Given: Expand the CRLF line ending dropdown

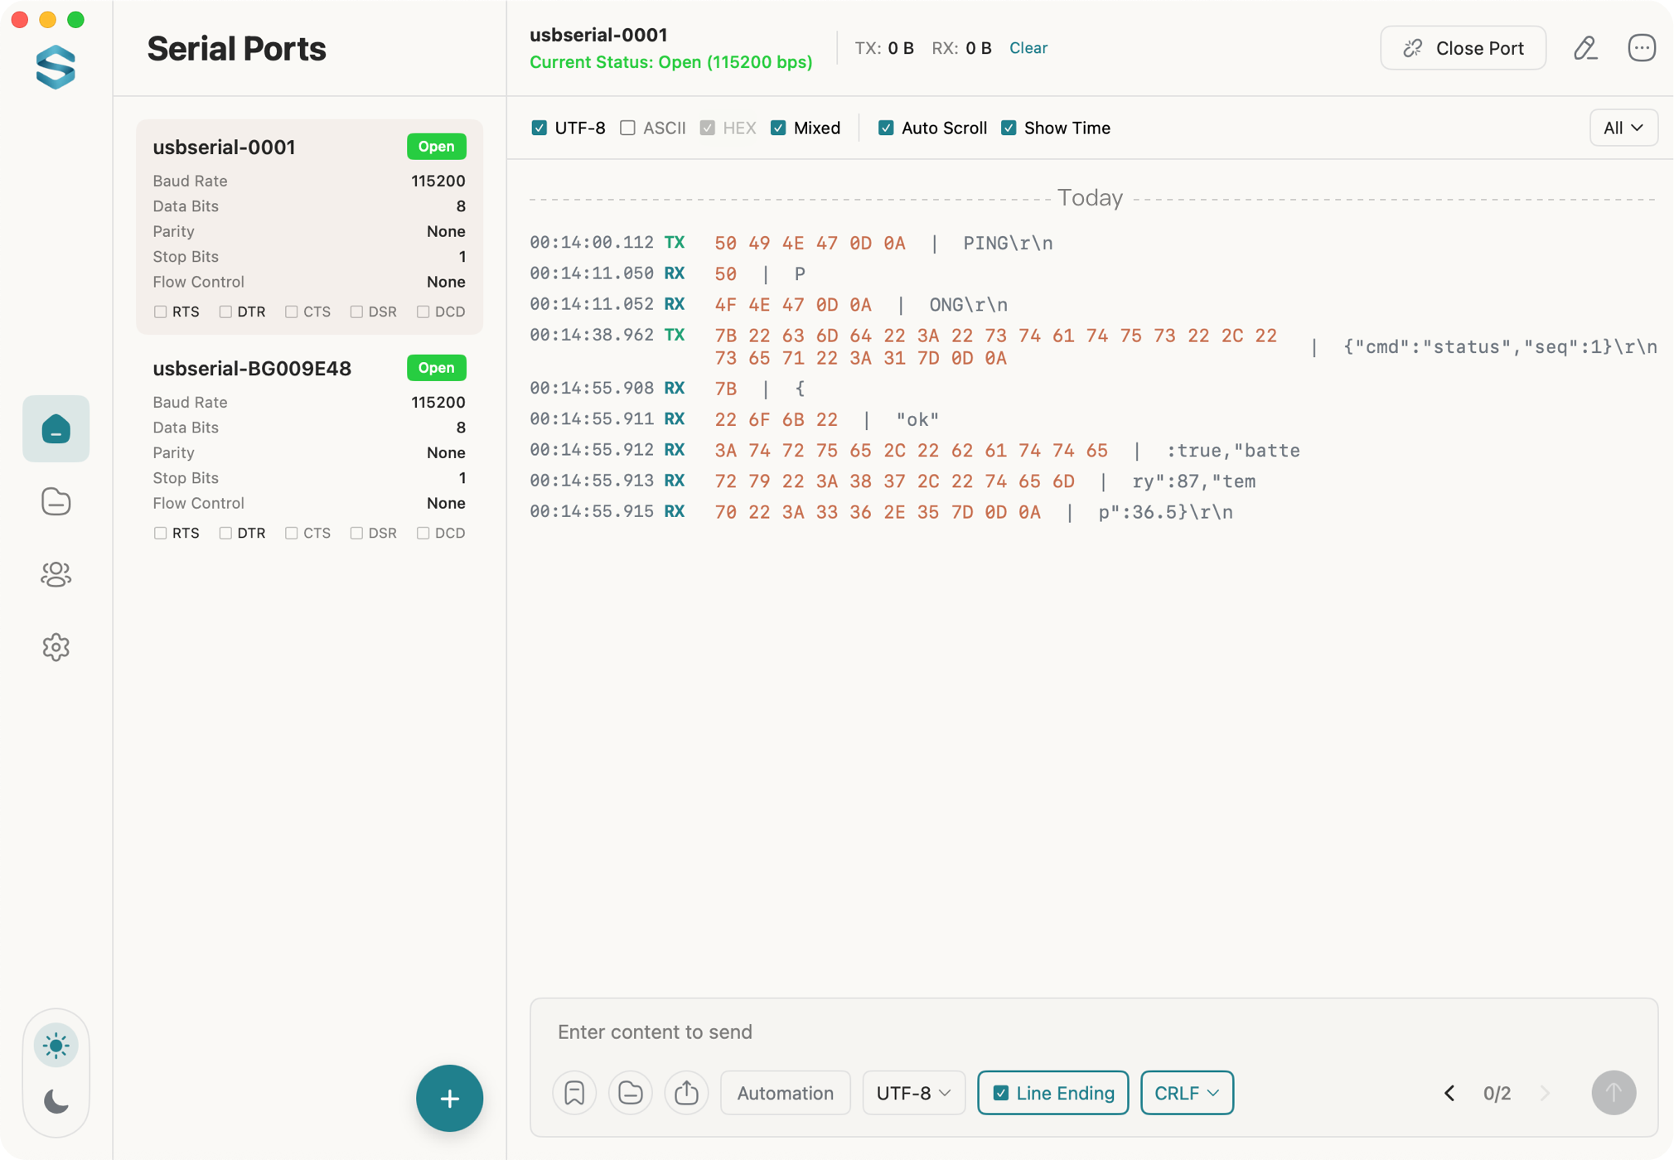Looking at the screenshot, I should 1186,1093.
